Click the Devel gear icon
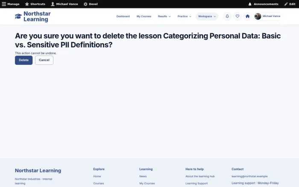Screen dimensions: 299x187 [x=85, y=4]
